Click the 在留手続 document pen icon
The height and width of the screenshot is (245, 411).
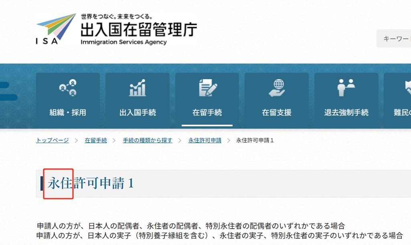tap(208, 88)
